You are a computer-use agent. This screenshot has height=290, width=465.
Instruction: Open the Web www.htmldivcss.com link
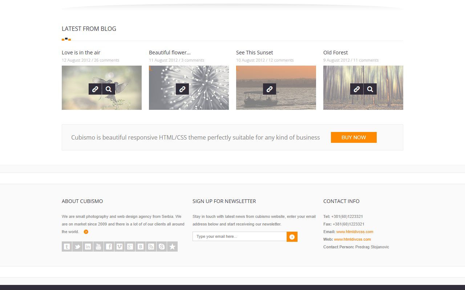pyautogui.click(x=352, y=239)
